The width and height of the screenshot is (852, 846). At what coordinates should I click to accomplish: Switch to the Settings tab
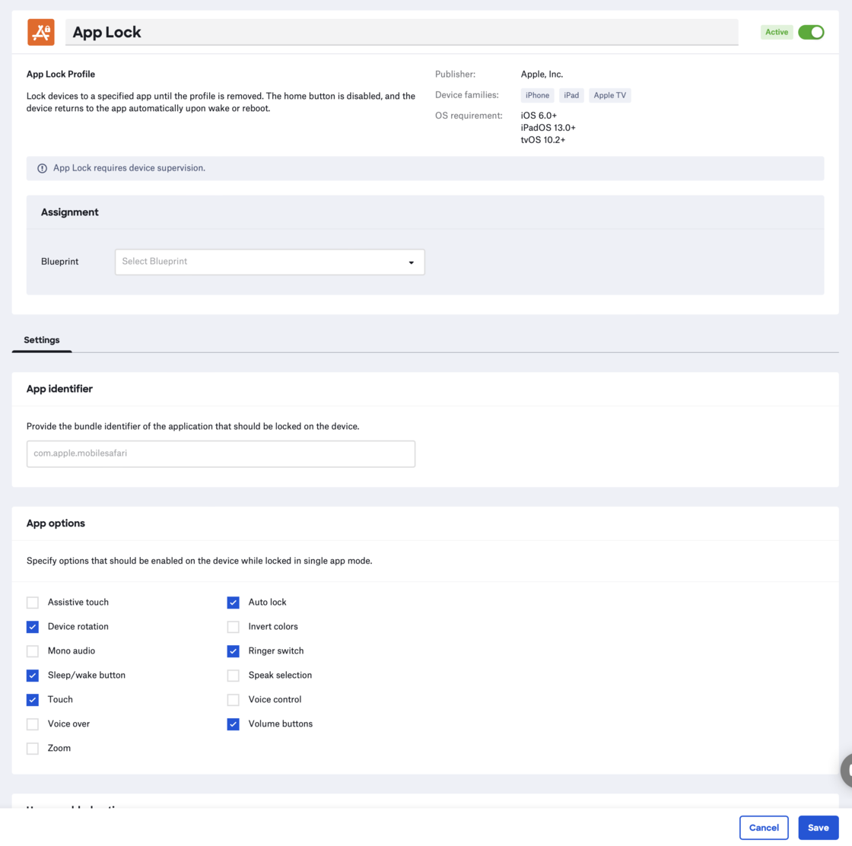pos(42,340)
